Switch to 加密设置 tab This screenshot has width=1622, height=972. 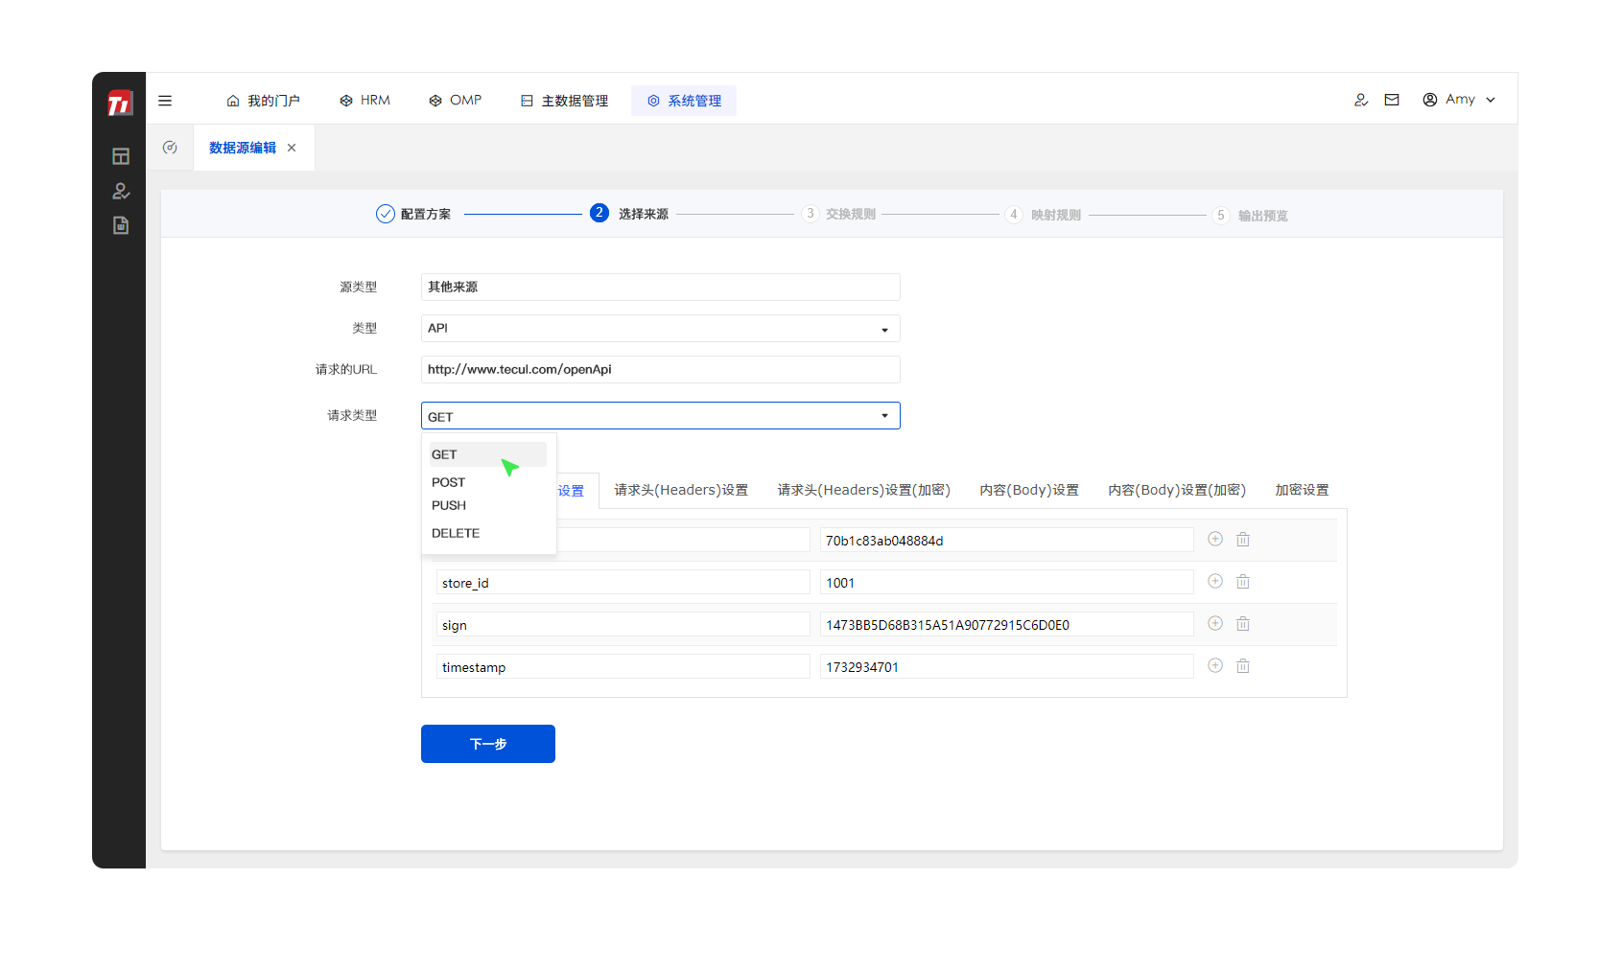click(x=1302, y=490)
